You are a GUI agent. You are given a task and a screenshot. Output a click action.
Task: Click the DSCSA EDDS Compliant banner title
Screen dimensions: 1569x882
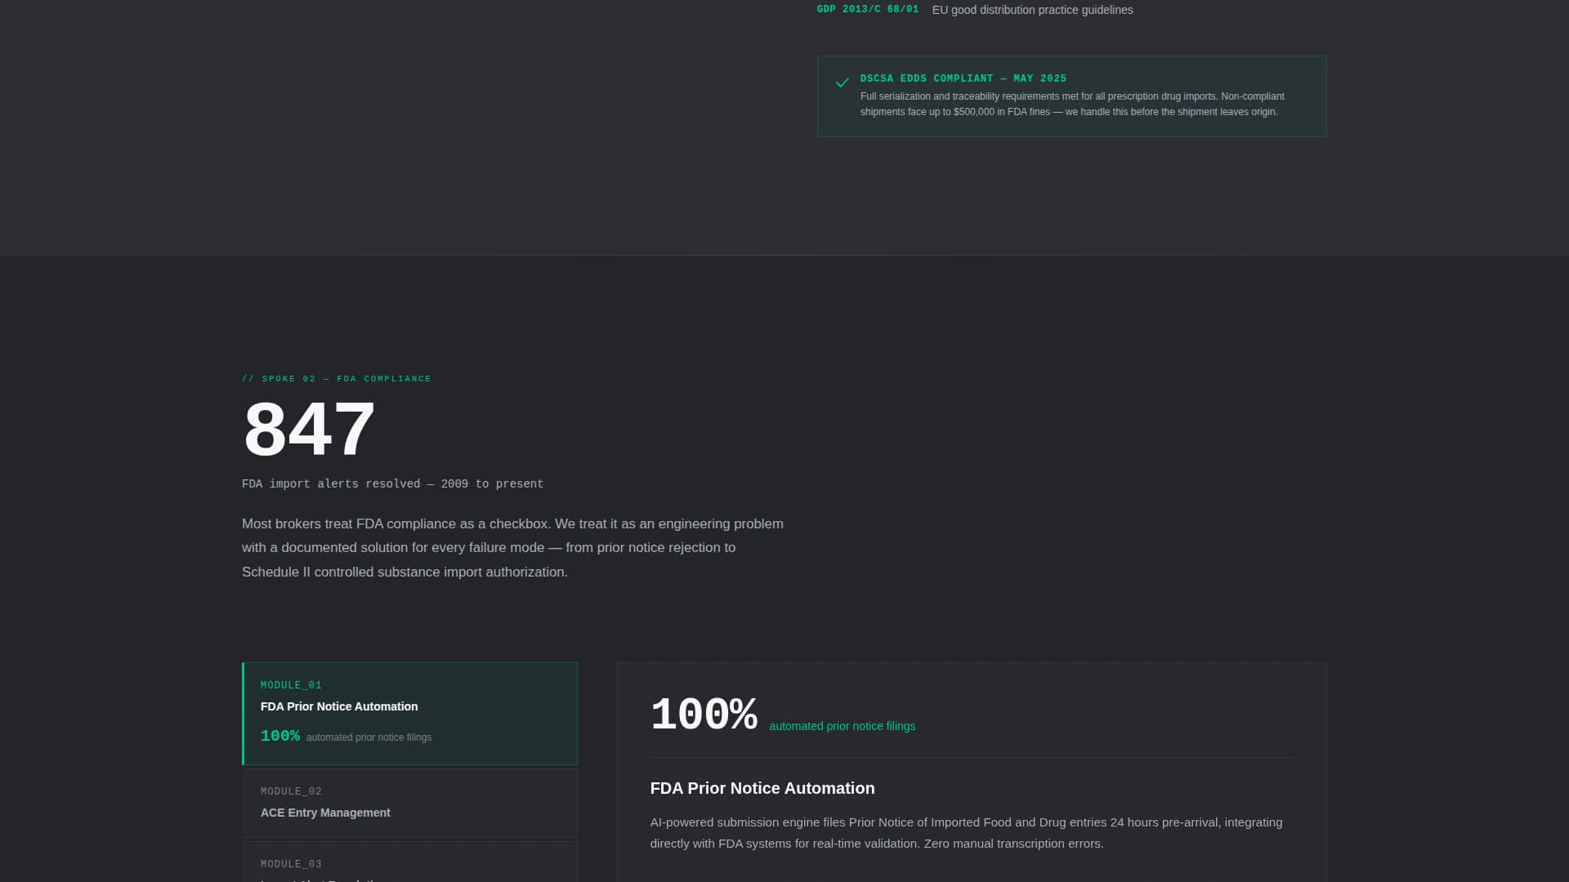pyautogui.click(x=963, y=78)
